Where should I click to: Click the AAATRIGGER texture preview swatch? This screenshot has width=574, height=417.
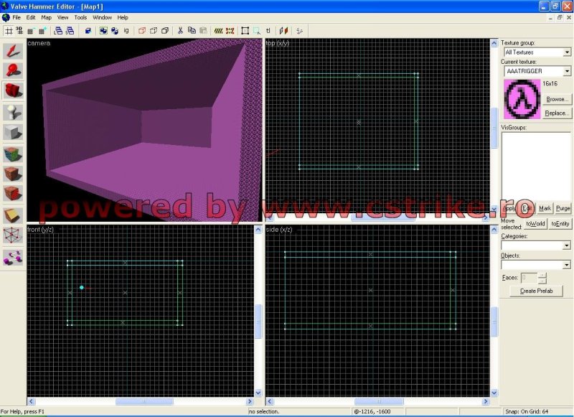(522, 100)
